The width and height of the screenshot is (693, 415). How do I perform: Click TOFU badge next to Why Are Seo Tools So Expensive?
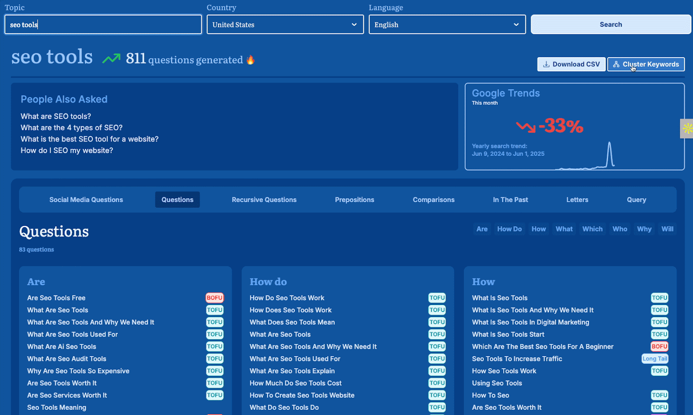214,371
